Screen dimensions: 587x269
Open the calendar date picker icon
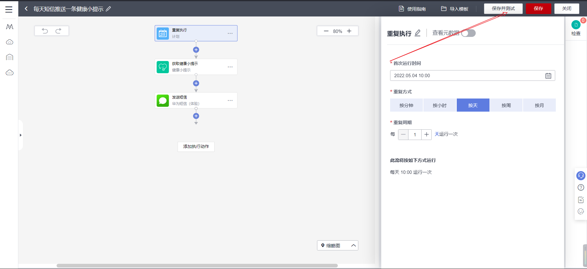(548, 76)
